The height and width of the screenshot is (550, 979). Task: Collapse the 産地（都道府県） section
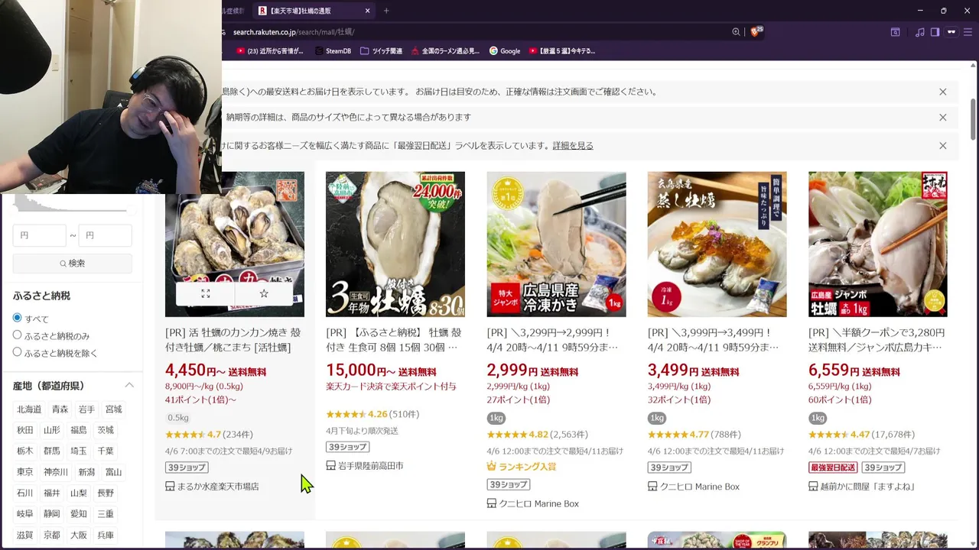point(129,386)
